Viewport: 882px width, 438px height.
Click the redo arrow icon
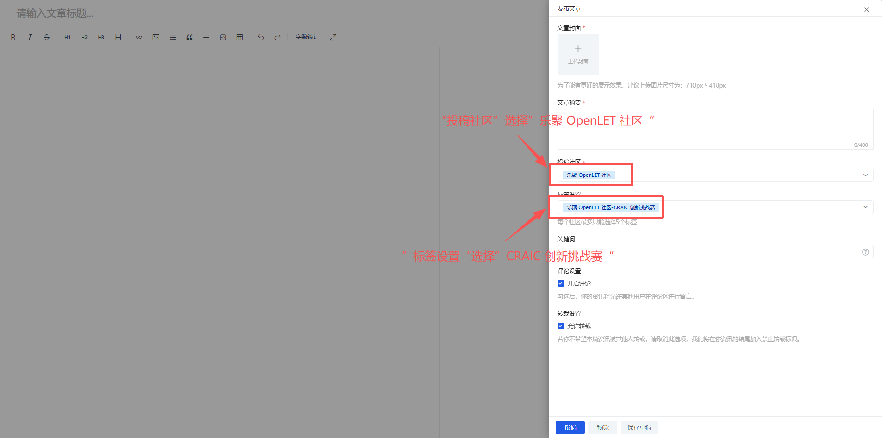tap(278, 38)
